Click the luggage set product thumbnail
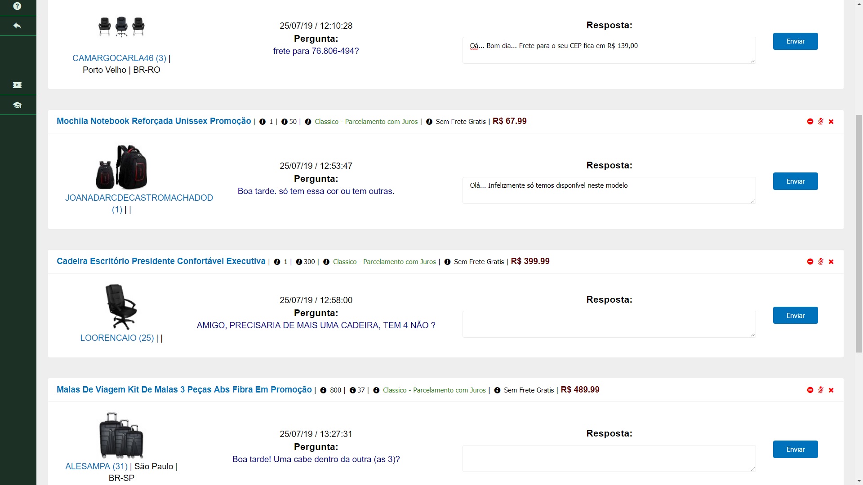 [121, 435]
